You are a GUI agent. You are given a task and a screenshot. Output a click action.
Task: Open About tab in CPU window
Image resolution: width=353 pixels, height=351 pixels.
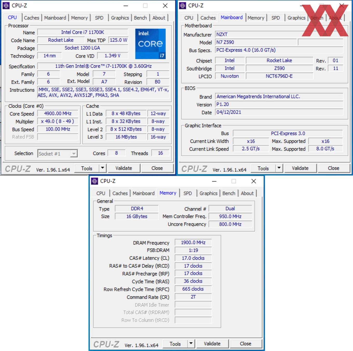159,18
